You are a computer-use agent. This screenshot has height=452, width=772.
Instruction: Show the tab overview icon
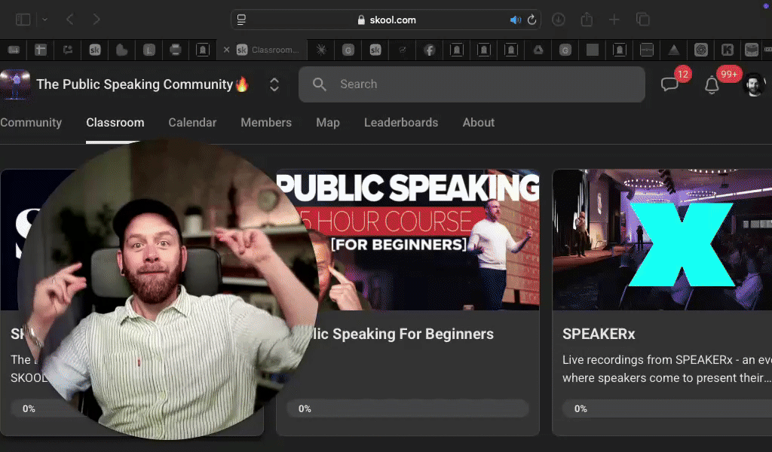point(642,20)
